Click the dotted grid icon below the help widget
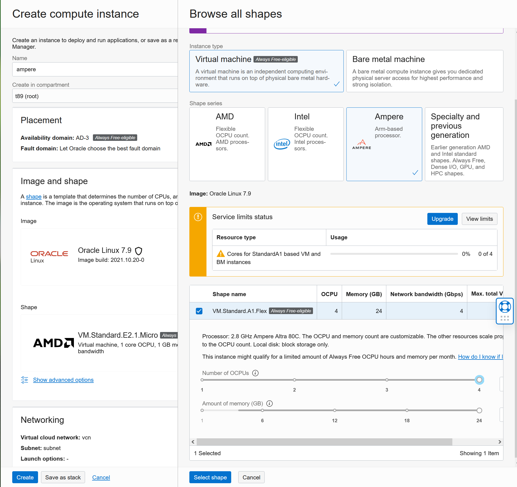The height and width of the screenshot is (487, 517). 505,318
